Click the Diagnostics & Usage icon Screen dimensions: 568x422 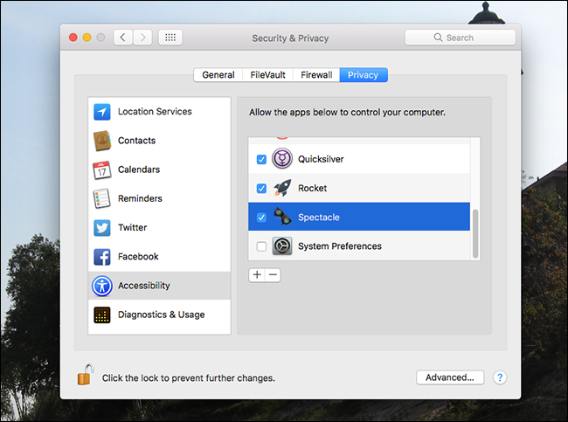pos(102,315)
